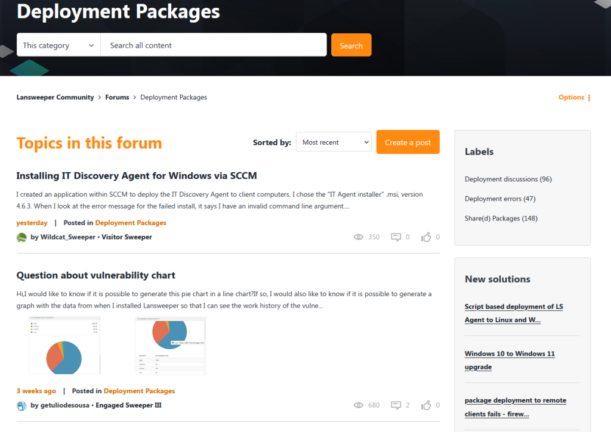Open the This category search scope dropdown
Viewport: 611px width, 432px height.
[58, 45]
